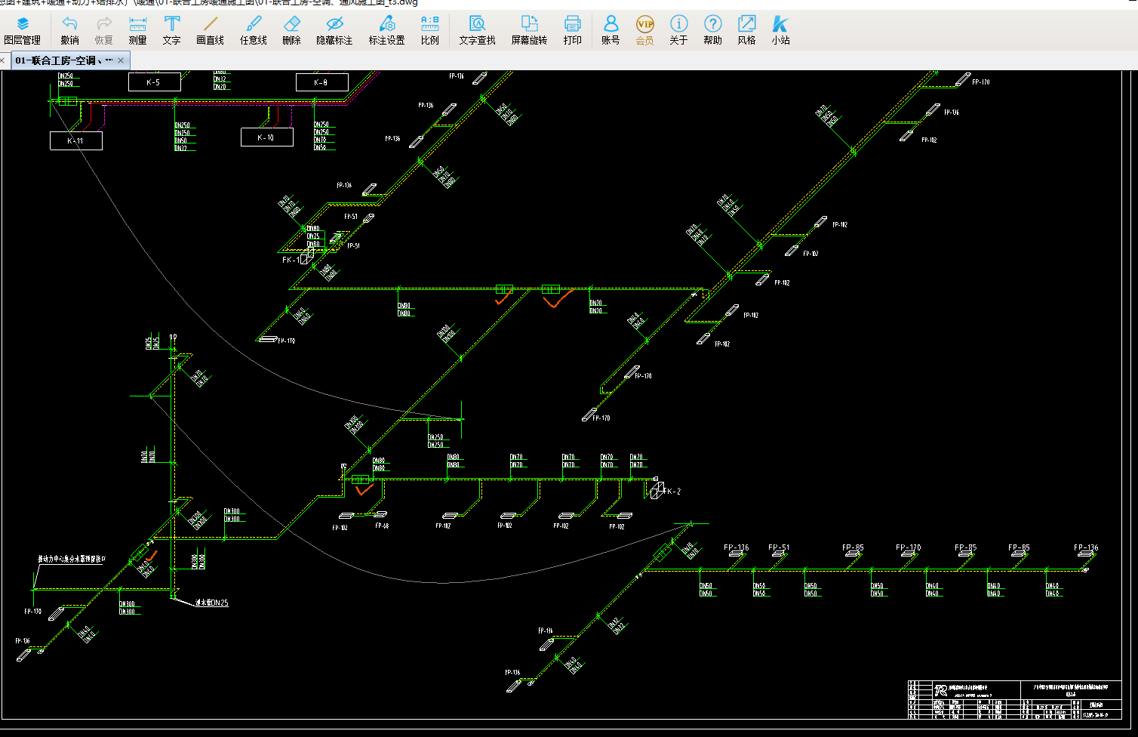Viewport: 1138px width, 737px height.
Task: Open the 账号 account panel
Action: click(x=611, y=30)
